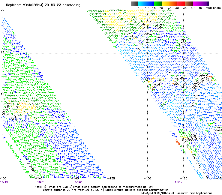Click the dark purple >50 knots legend segment
Screen dimensions: 222x195
coord(208,4)
